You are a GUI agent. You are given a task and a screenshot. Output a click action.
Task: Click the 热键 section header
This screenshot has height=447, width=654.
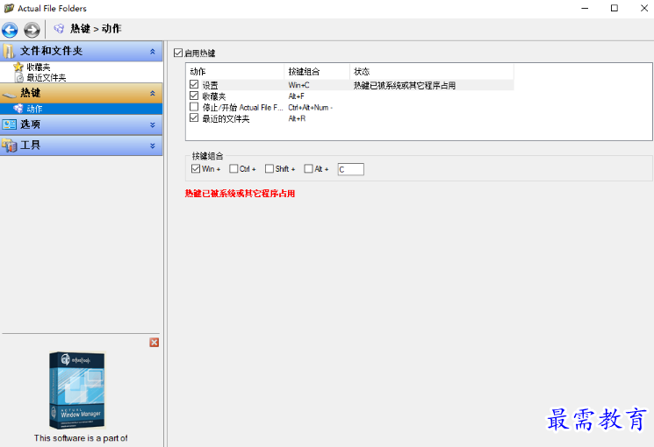[82, 93]
